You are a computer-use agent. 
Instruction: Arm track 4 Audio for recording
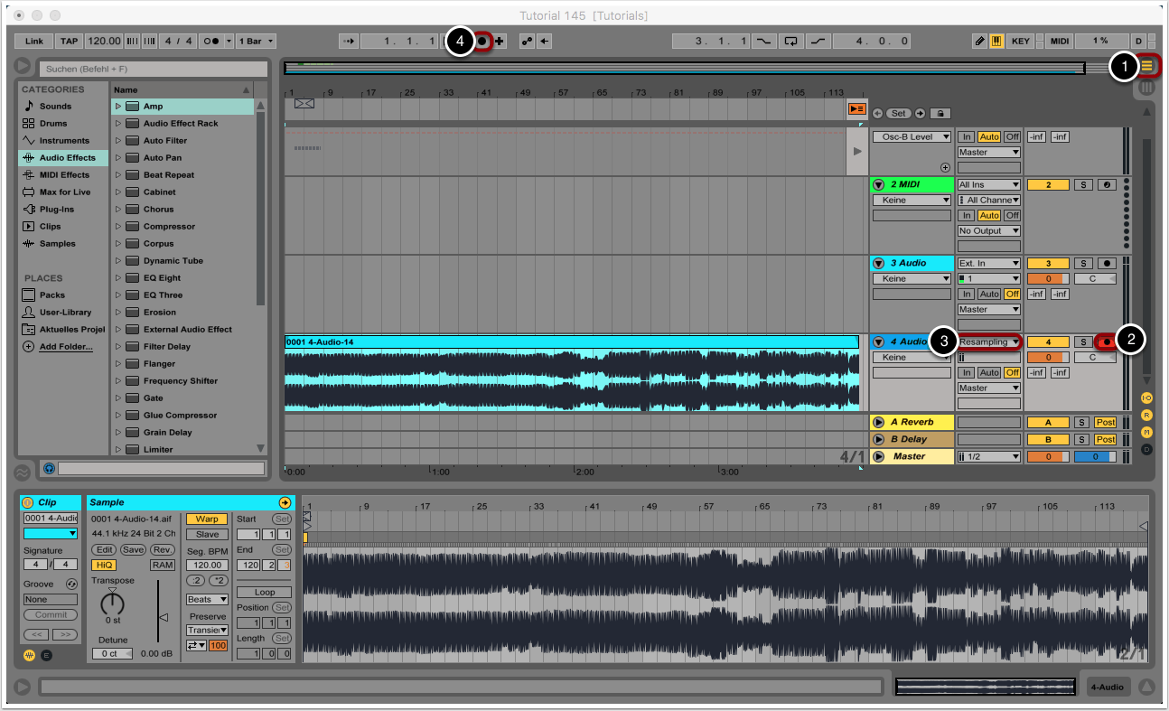[x=1106, y=341]
